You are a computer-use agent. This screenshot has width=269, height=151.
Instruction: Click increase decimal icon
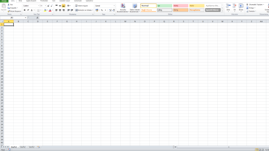tap(110, 10)
